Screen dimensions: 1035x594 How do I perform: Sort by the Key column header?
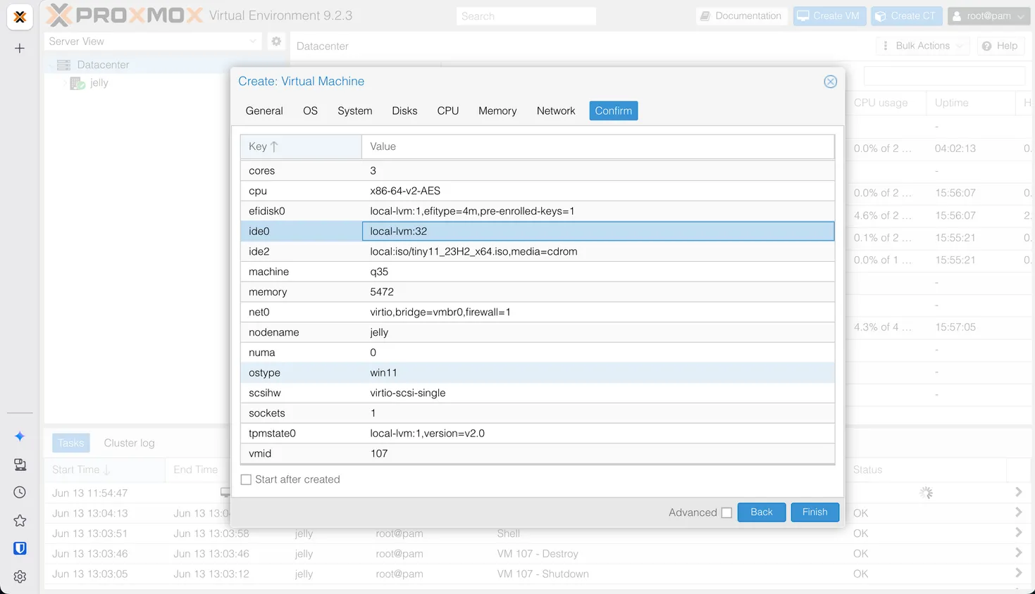[x=301, y=146]
